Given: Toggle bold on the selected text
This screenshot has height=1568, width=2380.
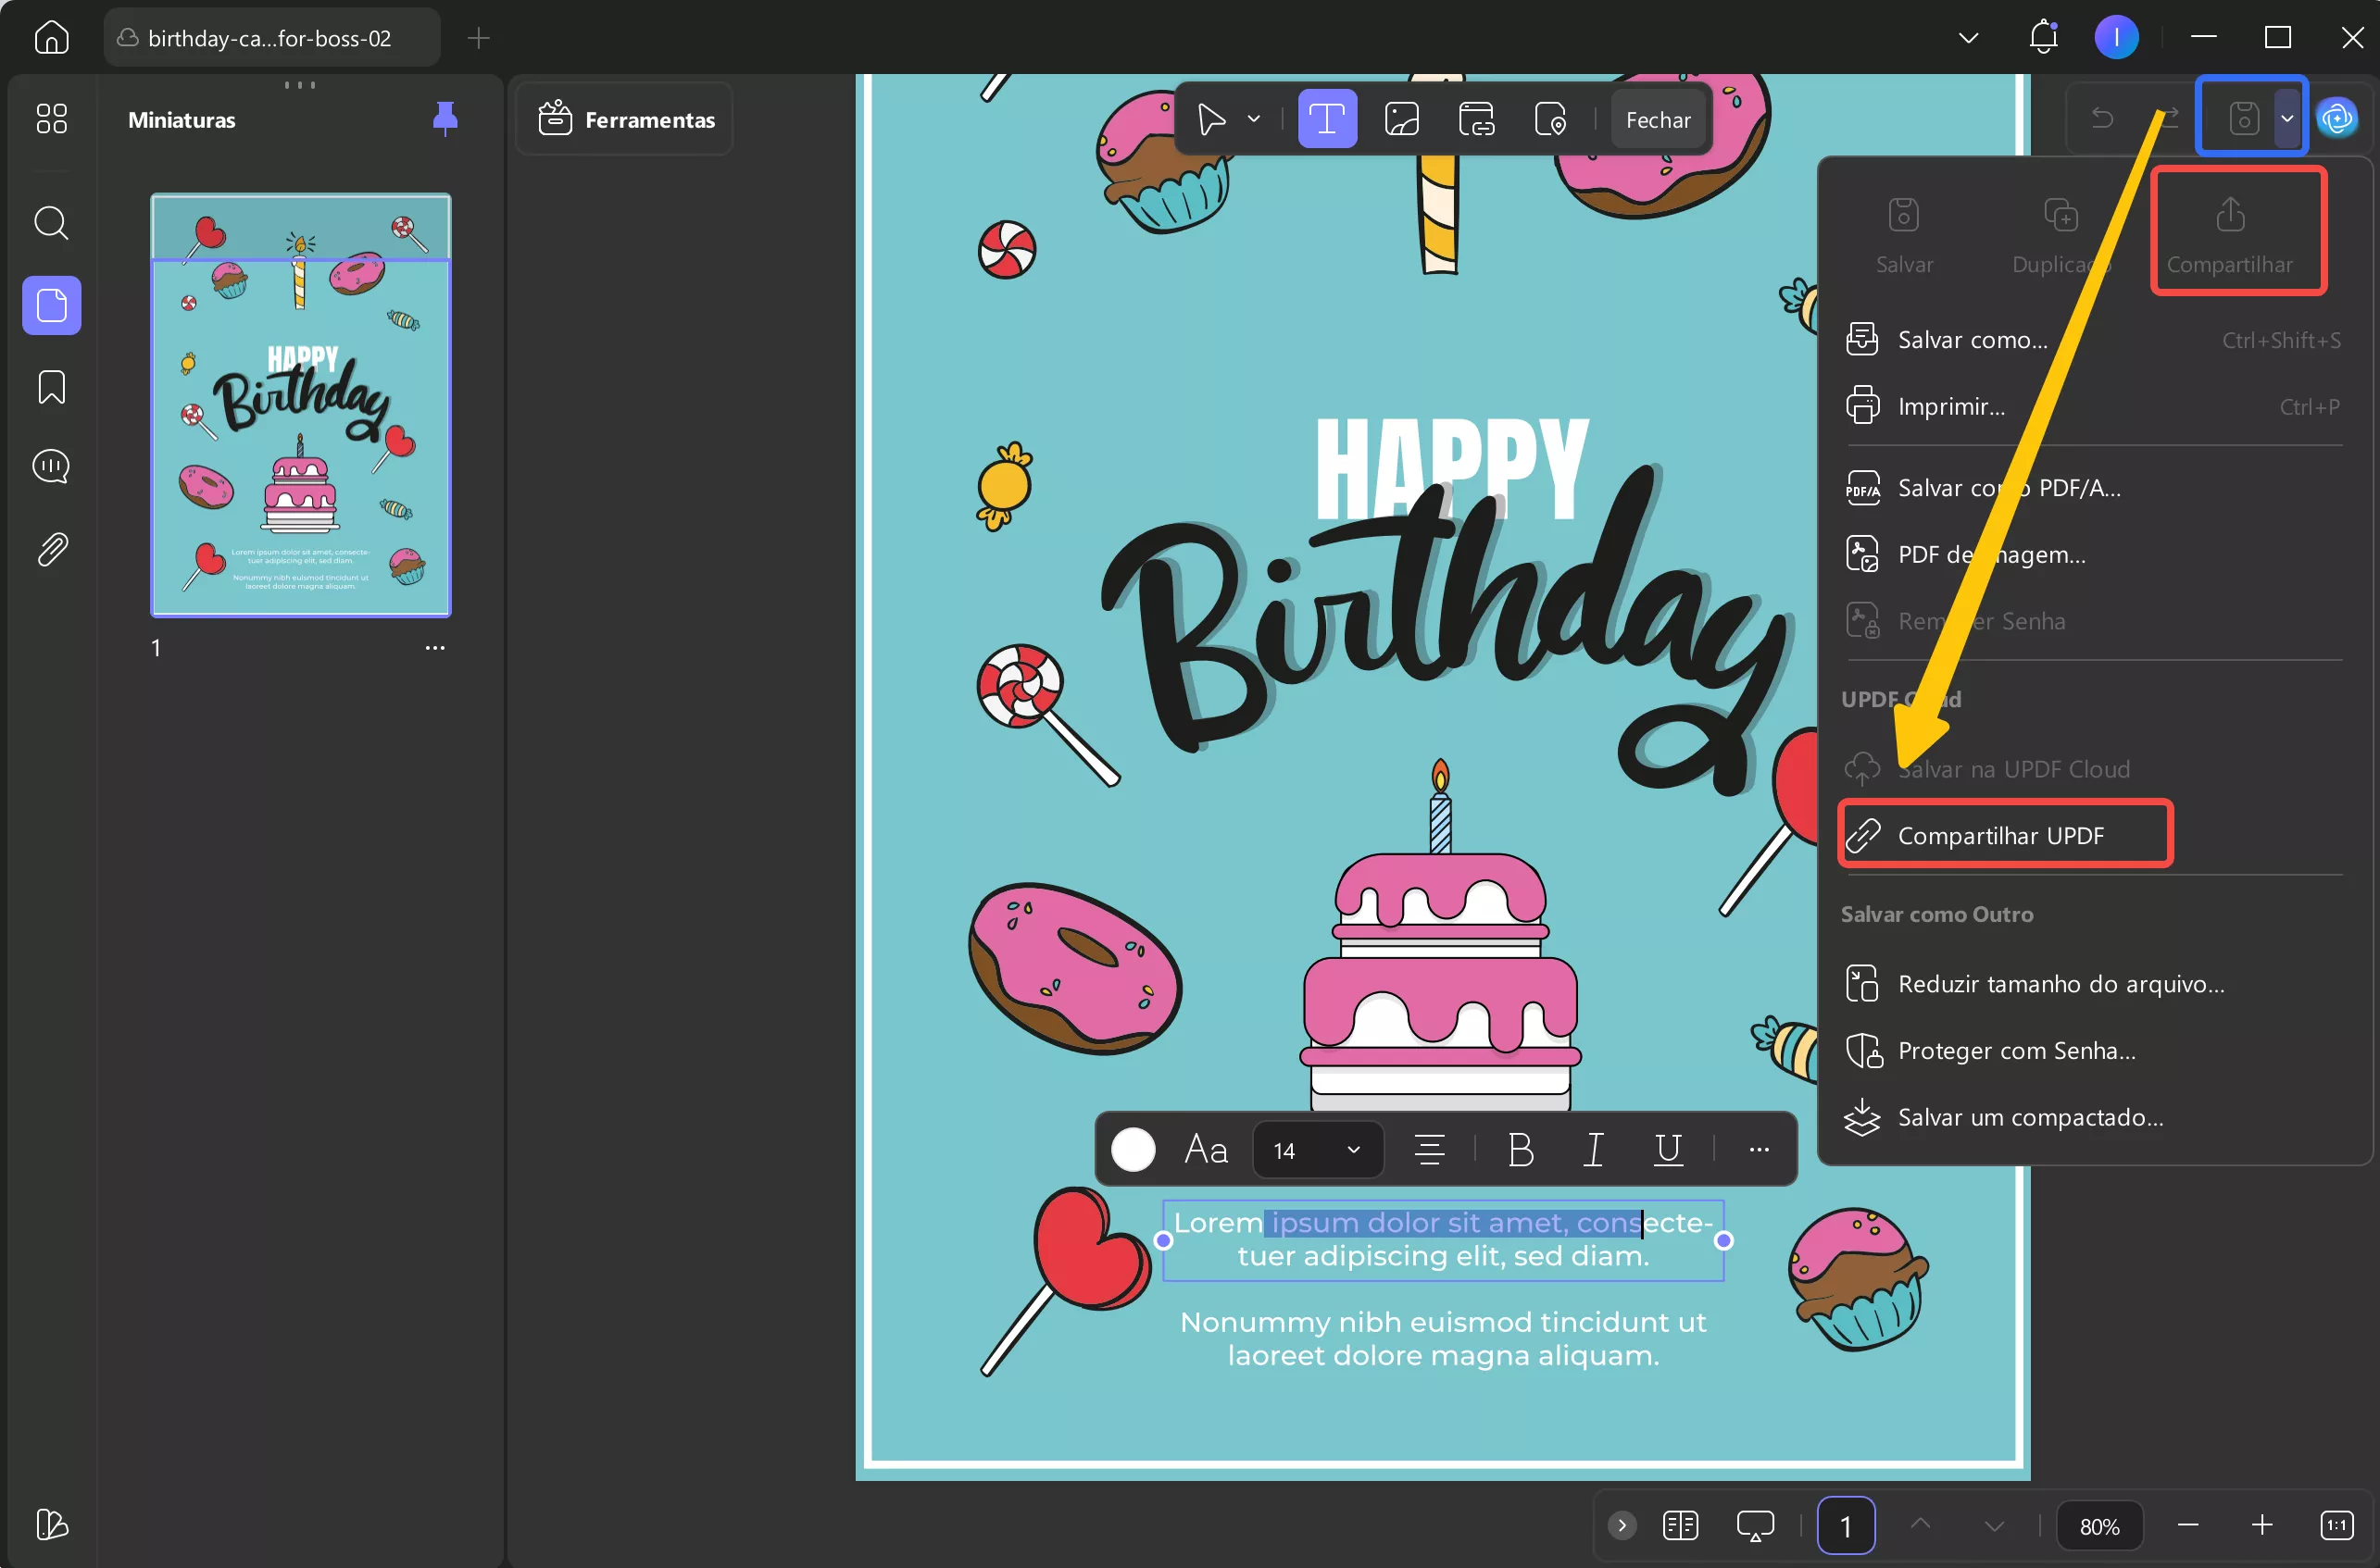Looking at the screenshot, I should pos(1520,1150).
